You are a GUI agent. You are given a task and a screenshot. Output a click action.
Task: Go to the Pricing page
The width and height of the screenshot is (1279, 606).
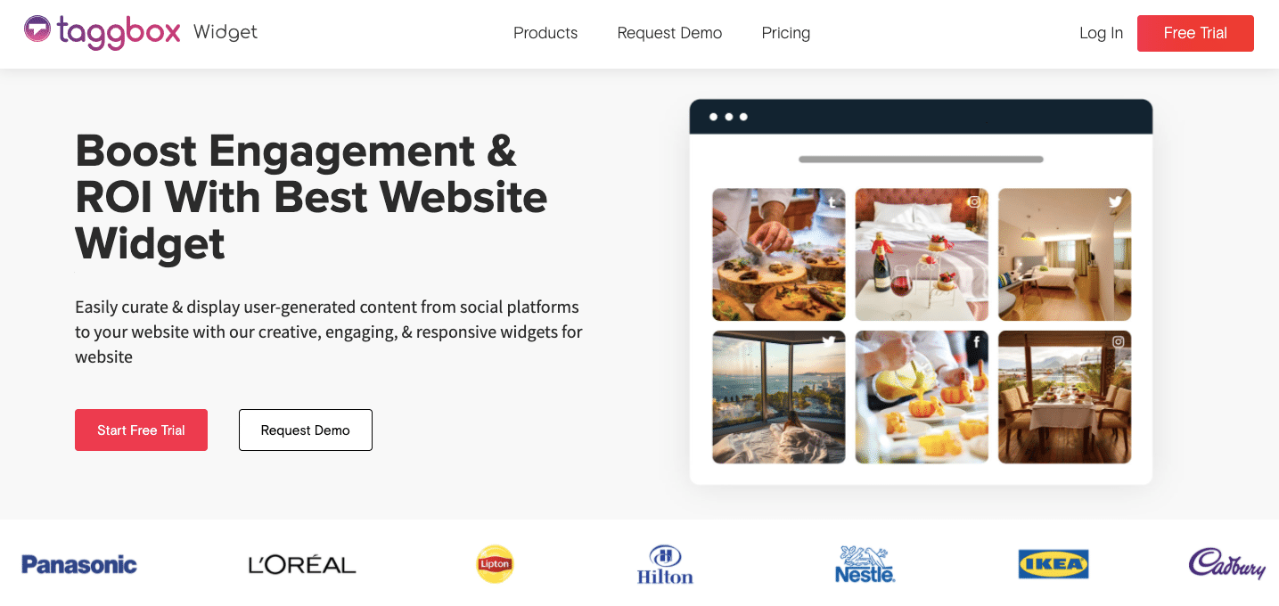coord(786,33)
